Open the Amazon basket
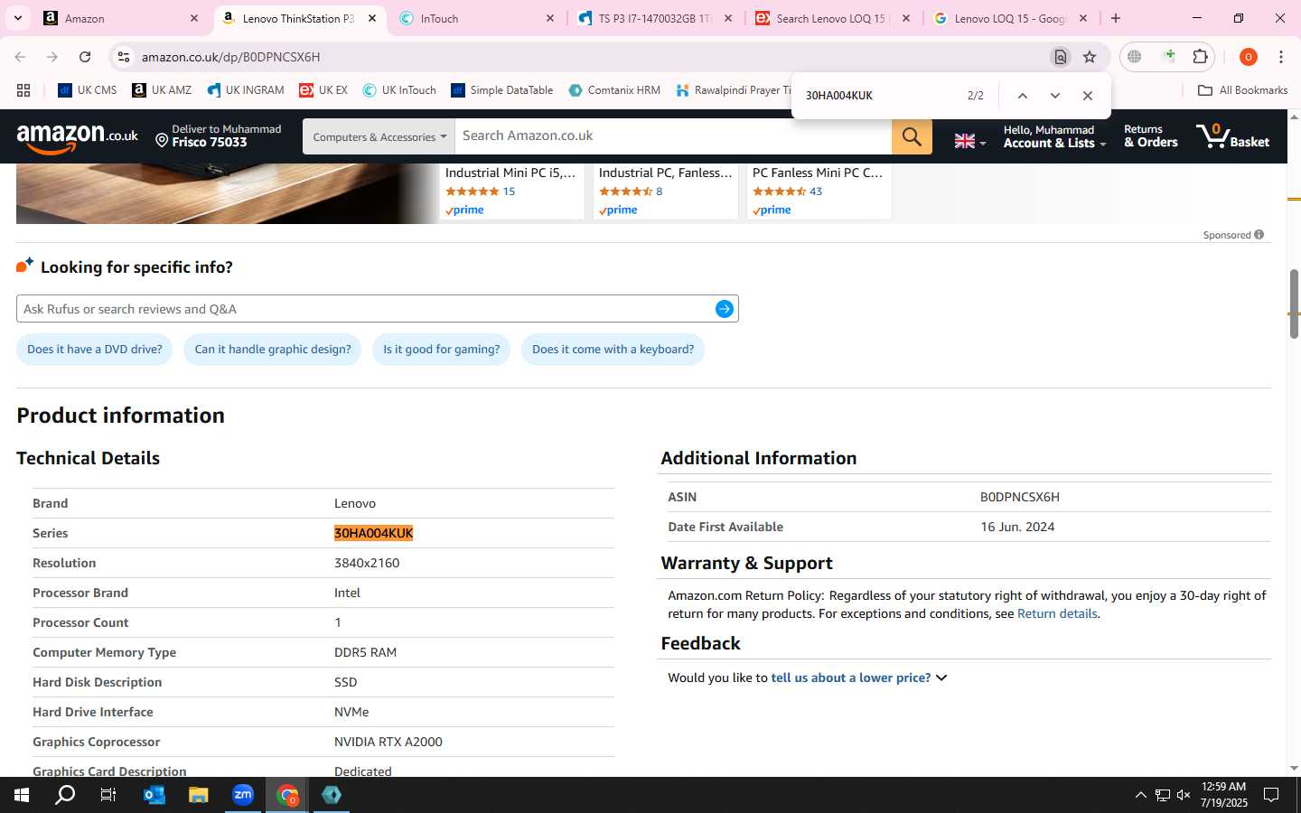Viewport: 1301px width, 813px height. tap(1233, 136)
